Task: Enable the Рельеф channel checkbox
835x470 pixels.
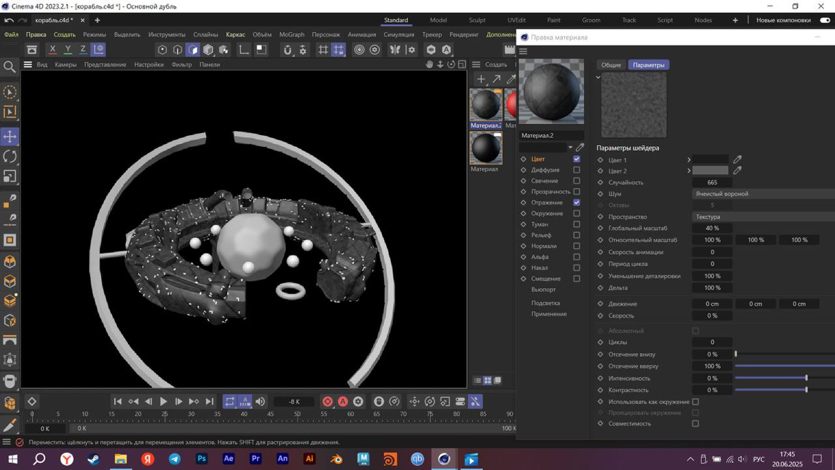Action: pos(576,235)
